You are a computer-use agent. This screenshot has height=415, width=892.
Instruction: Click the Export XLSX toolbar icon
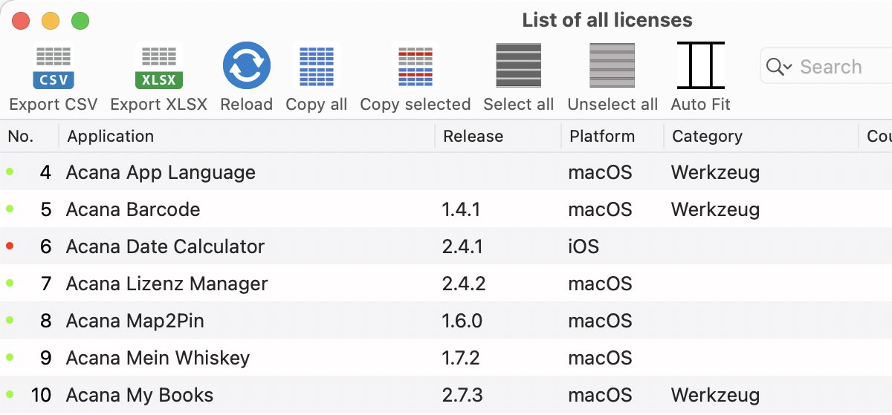[159, 67]
